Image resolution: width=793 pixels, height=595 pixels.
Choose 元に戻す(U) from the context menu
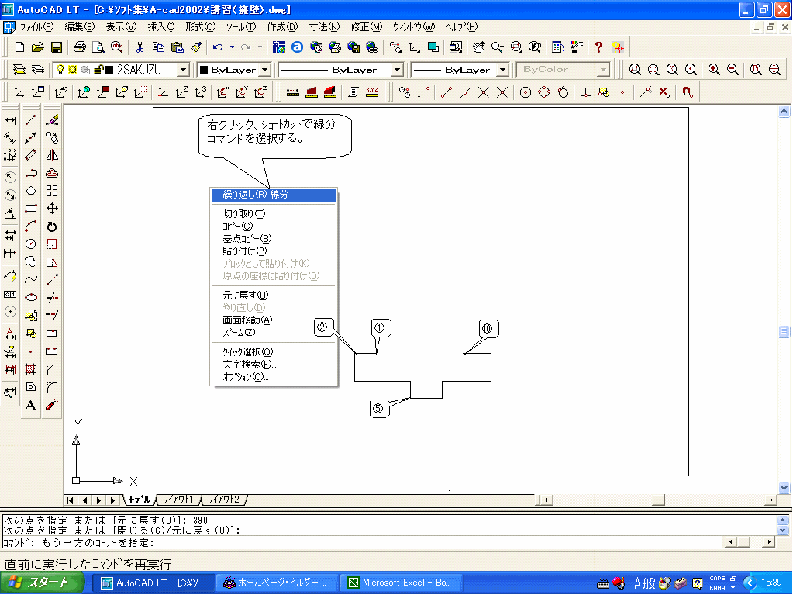274,296
